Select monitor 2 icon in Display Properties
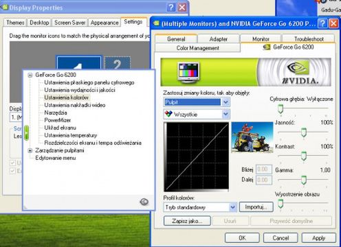The image size is (341, 247). (118, 63)
